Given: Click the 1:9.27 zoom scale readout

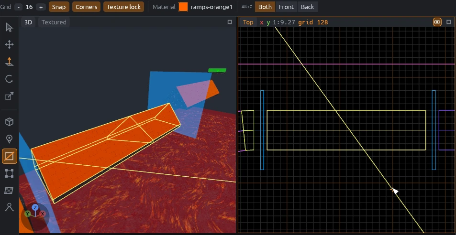Looking at the screenshot, I should (284, 22).
